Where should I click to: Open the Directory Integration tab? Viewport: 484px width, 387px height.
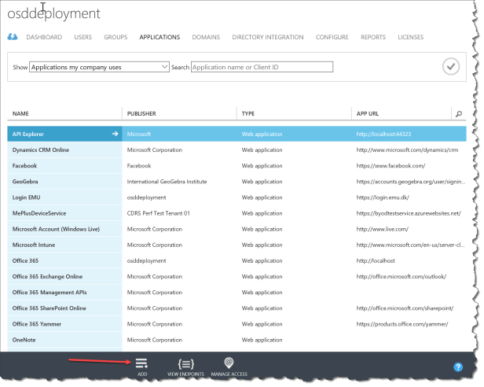click(x=267, y=37)
